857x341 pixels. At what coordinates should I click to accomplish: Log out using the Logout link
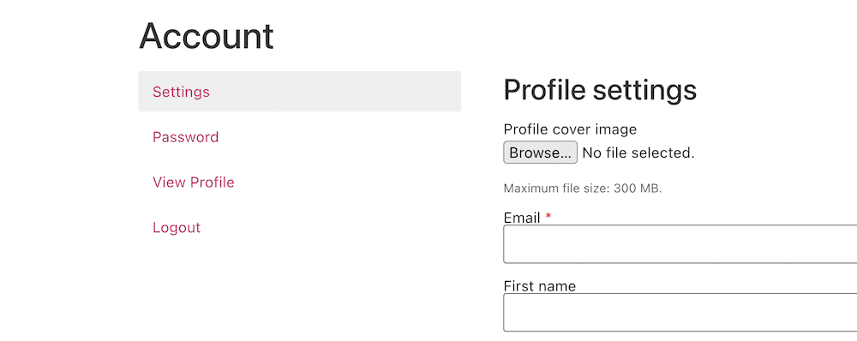[x=177, y=227]
